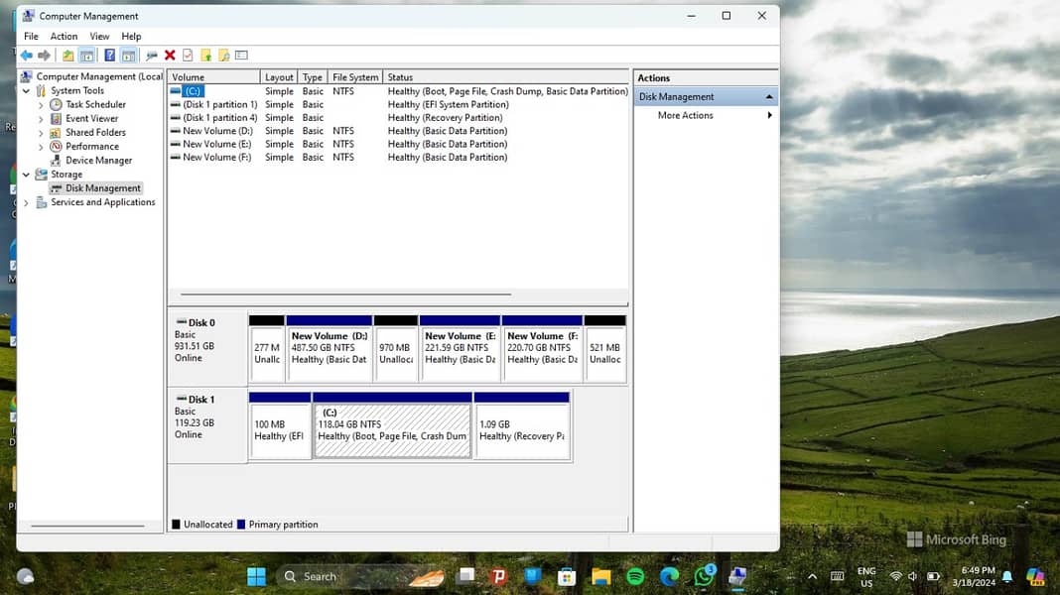Collapse the System Tools tree node
The image size is (1060, 595).
pos(27,91)
